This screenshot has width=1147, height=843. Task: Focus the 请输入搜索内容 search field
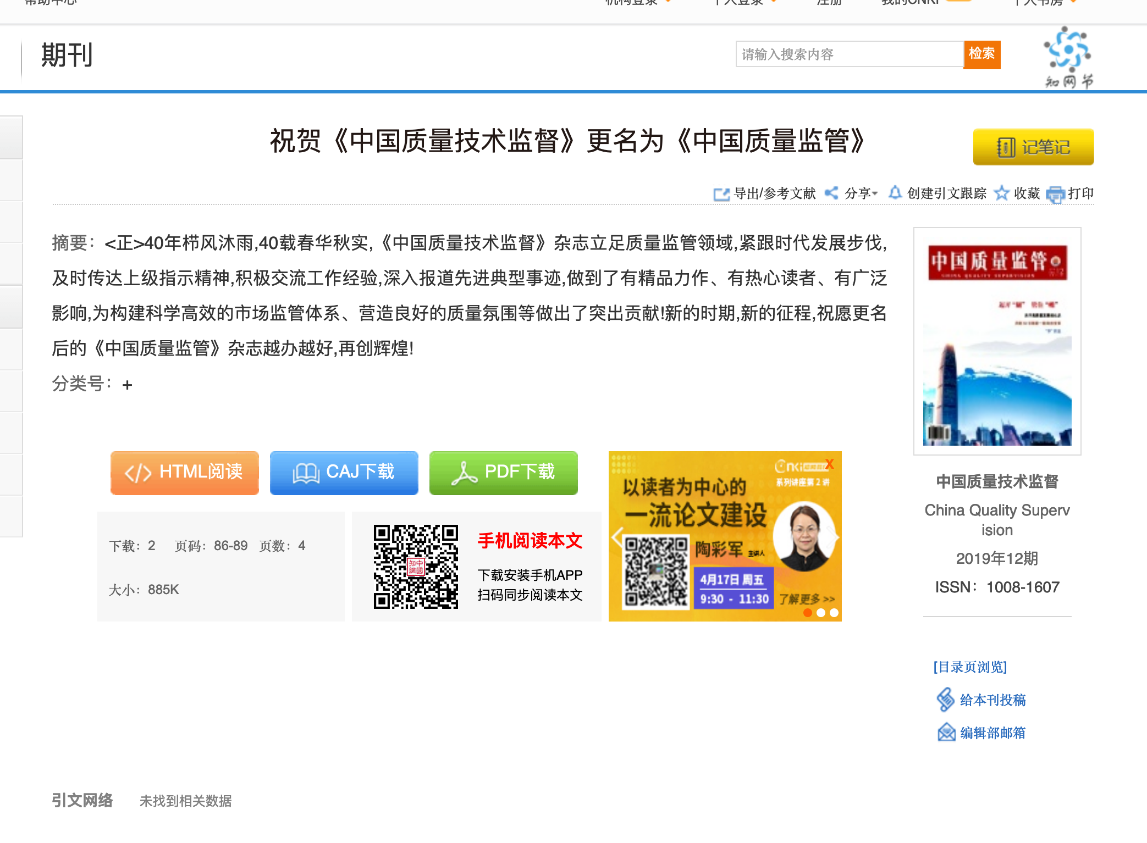tap(850, 54)
